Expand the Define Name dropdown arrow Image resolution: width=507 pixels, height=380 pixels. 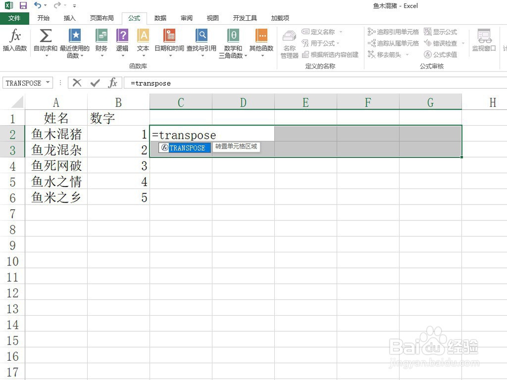341,32
